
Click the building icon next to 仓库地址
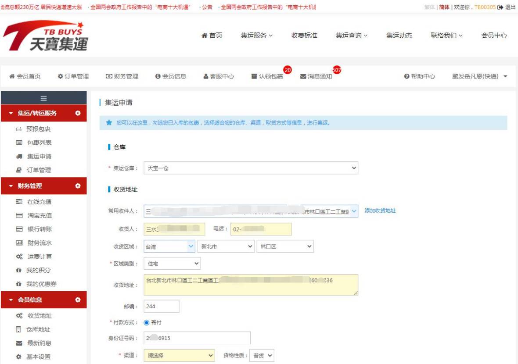click(18, 329)
